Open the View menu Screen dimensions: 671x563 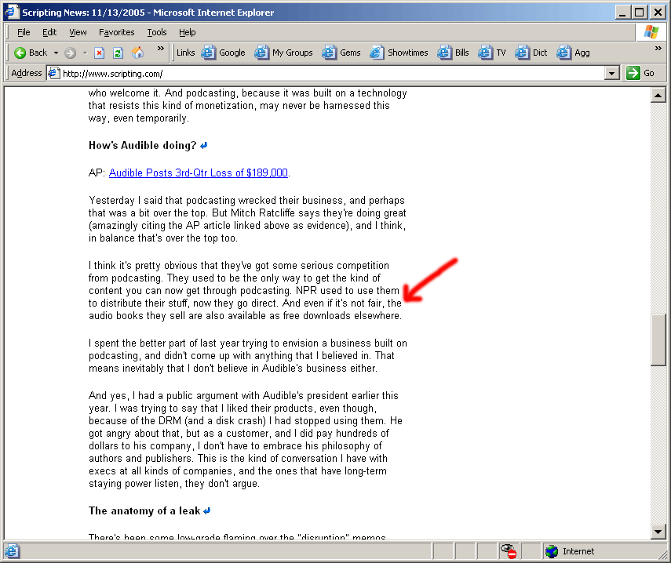[78, 32]
